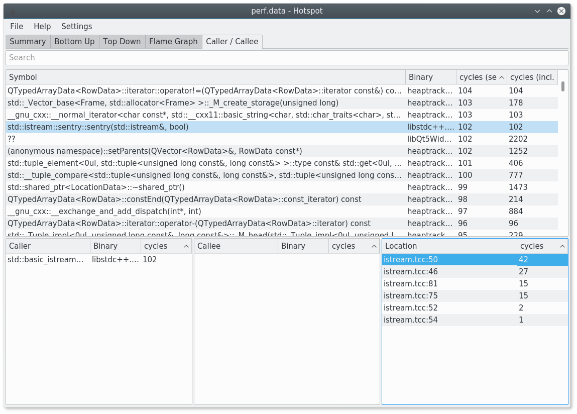The image size is (577, 414).
Task: Click the Search input field
Action: coord(286,58)
